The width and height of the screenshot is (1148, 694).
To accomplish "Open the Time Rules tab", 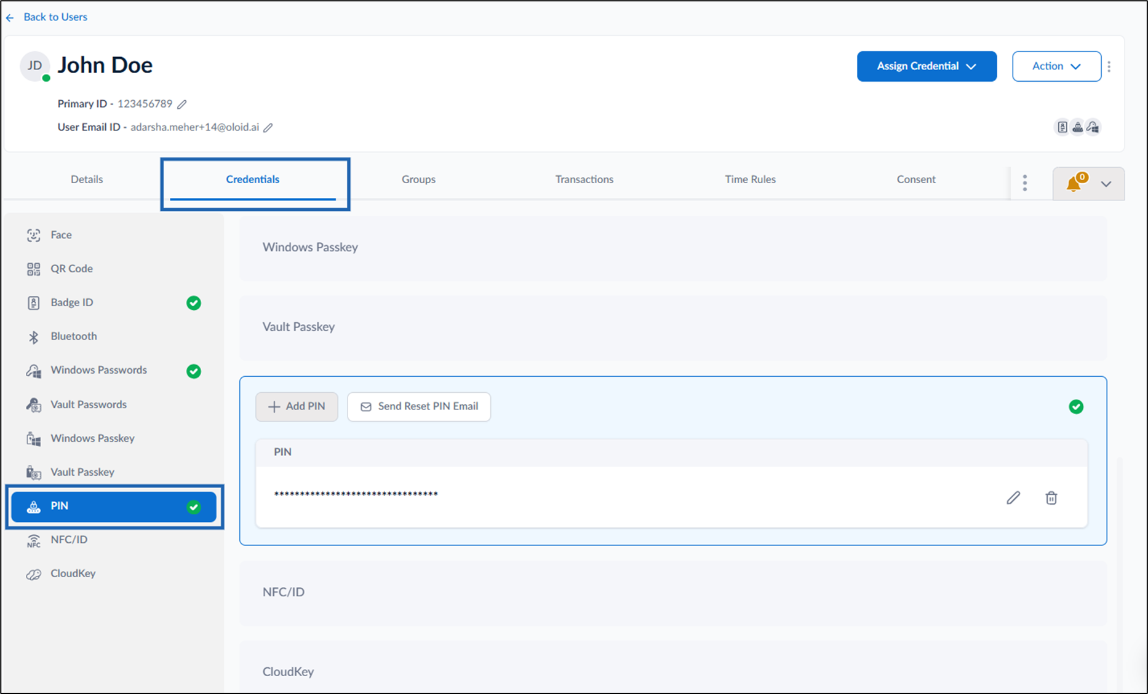I will pyautogui.click(x=750, y=179).
